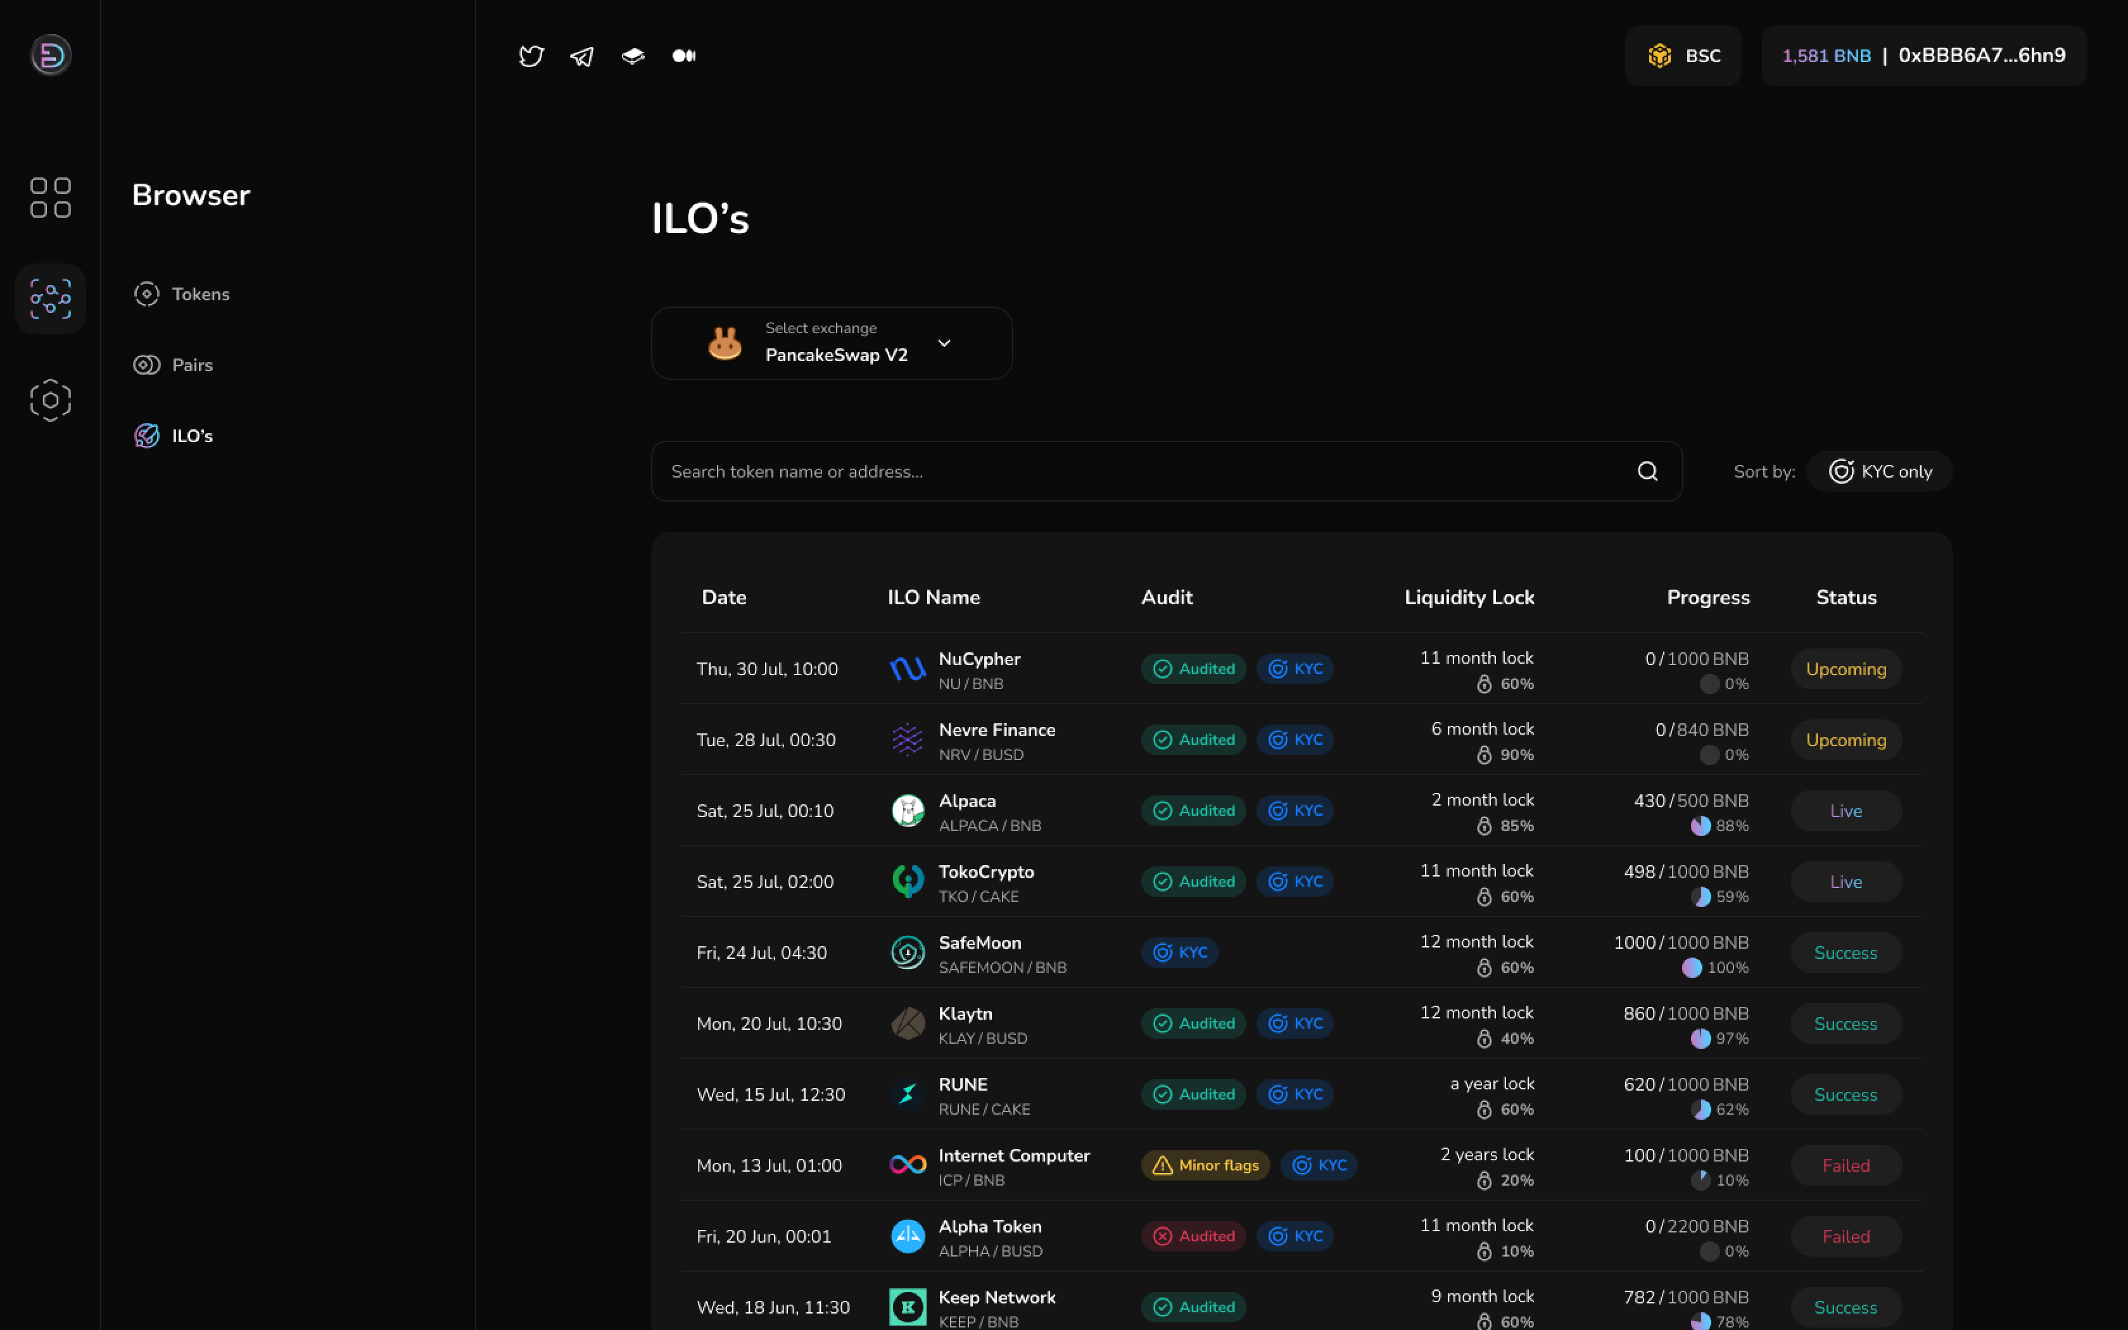2128x1330 pixels.
Task: Click the 0 / 2200 BNB progress value
Action: [1696, 1226]
